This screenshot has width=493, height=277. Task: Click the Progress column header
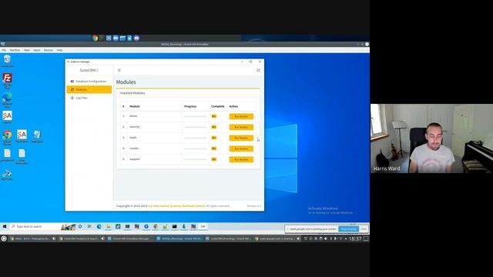tap(190, 106)
